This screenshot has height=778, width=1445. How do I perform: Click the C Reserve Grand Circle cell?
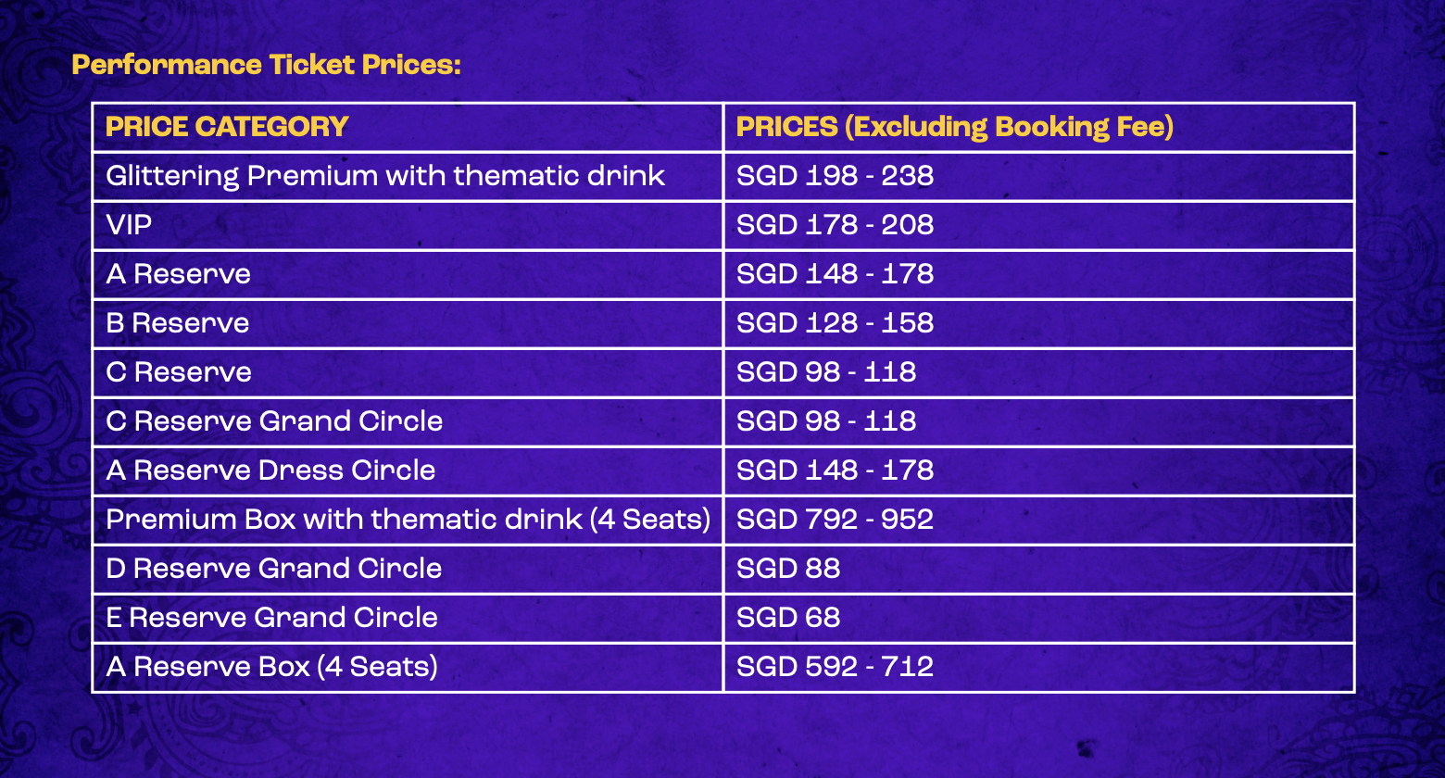[x=274, y=421]
